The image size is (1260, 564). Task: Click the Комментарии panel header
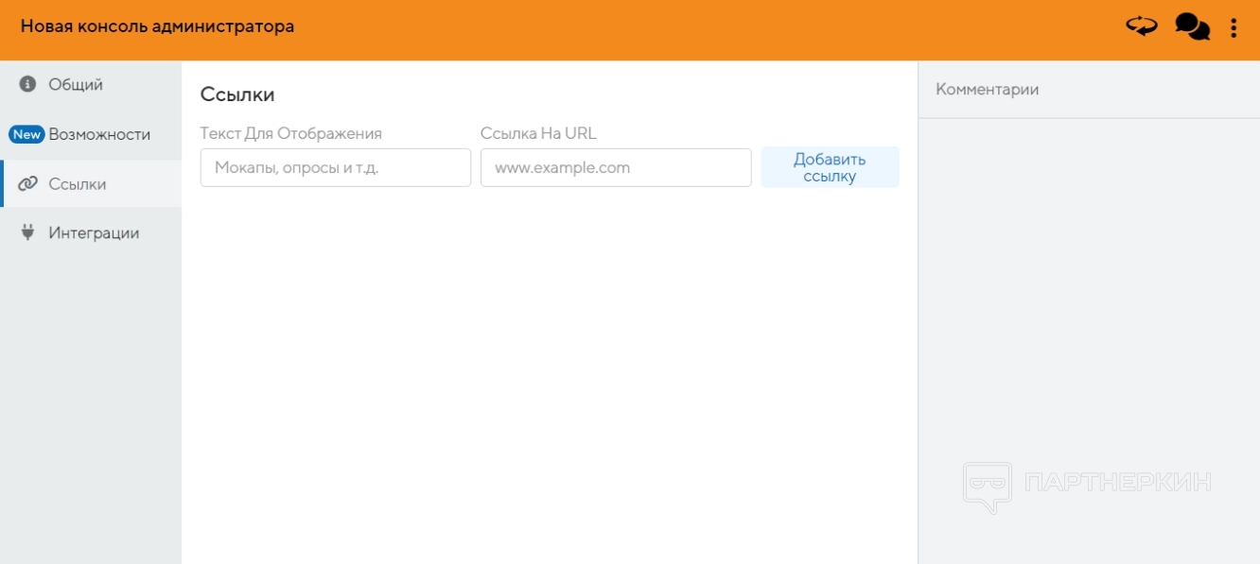(988, 89)
